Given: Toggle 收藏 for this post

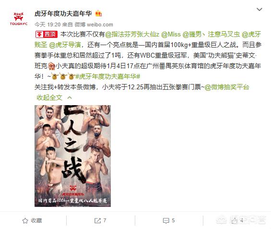Looking at the screenshot, I should [32, 220].
